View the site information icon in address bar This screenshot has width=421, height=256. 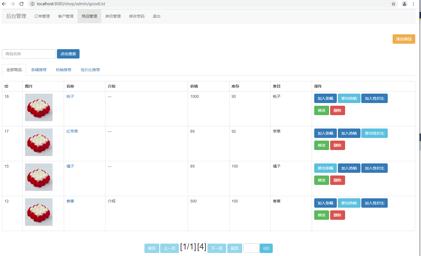tap(32, 4)
